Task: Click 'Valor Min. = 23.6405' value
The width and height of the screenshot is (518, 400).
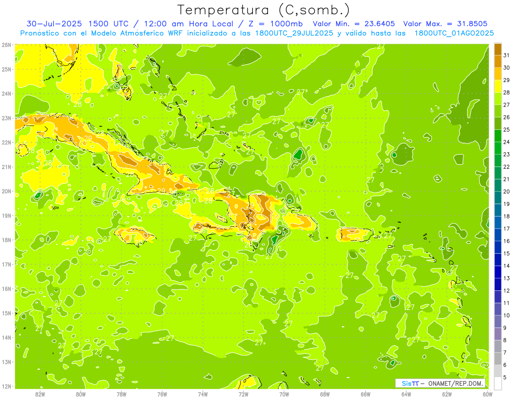Action: point(354,24)
